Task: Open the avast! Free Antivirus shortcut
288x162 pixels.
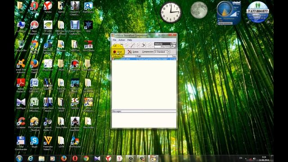Action: pyautogui.click(x=21, y=66)
